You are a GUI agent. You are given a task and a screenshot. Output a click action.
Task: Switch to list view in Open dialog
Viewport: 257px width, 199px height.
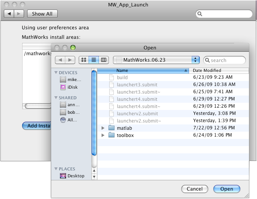pos(94,60)
